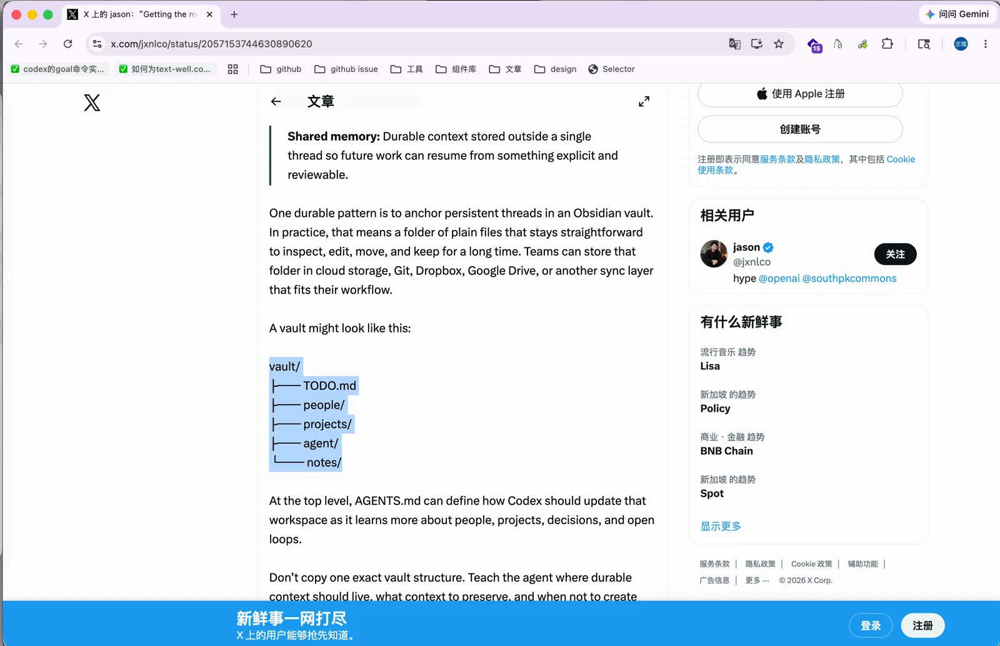Image resolution: width=1000 pixels, height=646 pixels.
Task: Open the 隐私政策 link in signup notice
Action: tap(822, 159)
